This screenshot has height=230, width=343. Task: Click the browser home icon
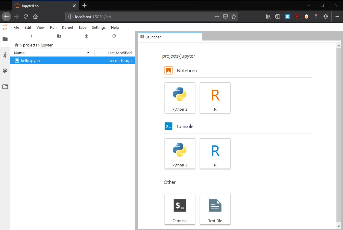35,16
